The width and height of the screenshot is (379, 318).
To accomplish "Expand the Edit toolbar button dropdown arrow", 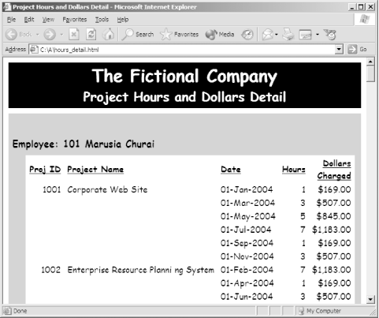I will coord(318,35).
